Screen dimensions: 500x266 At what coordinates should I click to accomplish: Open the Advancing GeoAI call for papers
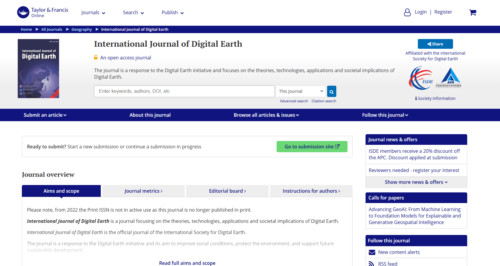[x=415, y=216]
